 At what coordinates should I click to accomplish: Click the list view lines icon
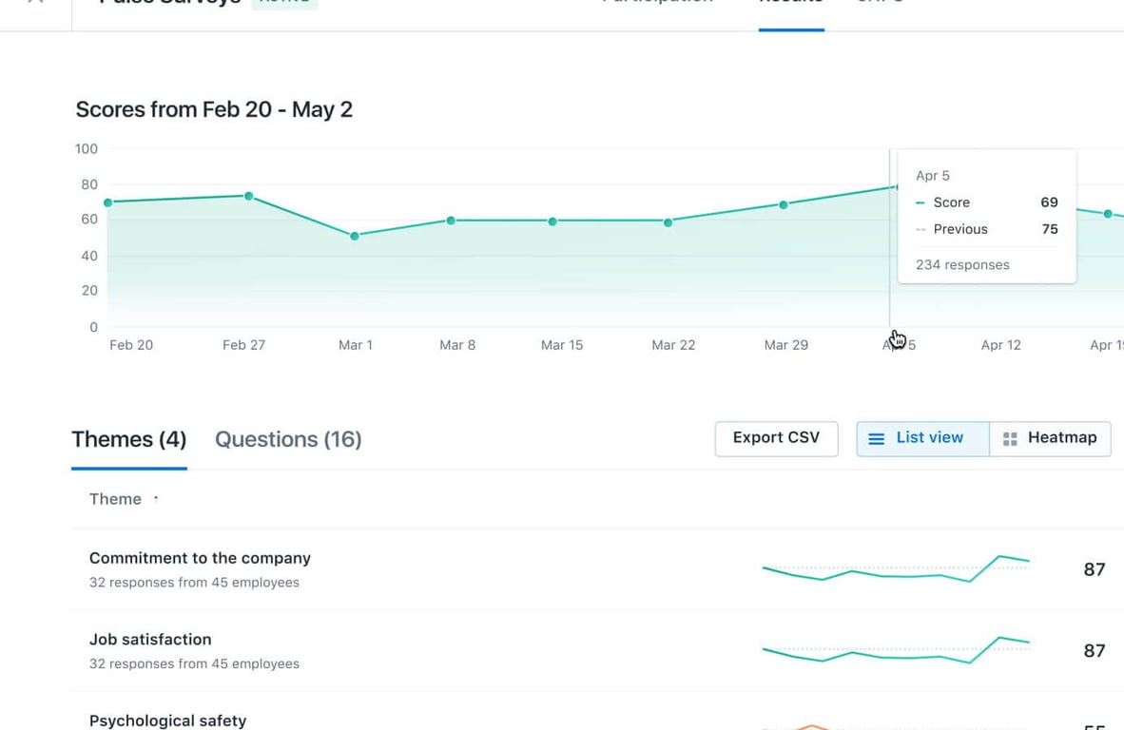pyautogui.click(x=876, y=438)
